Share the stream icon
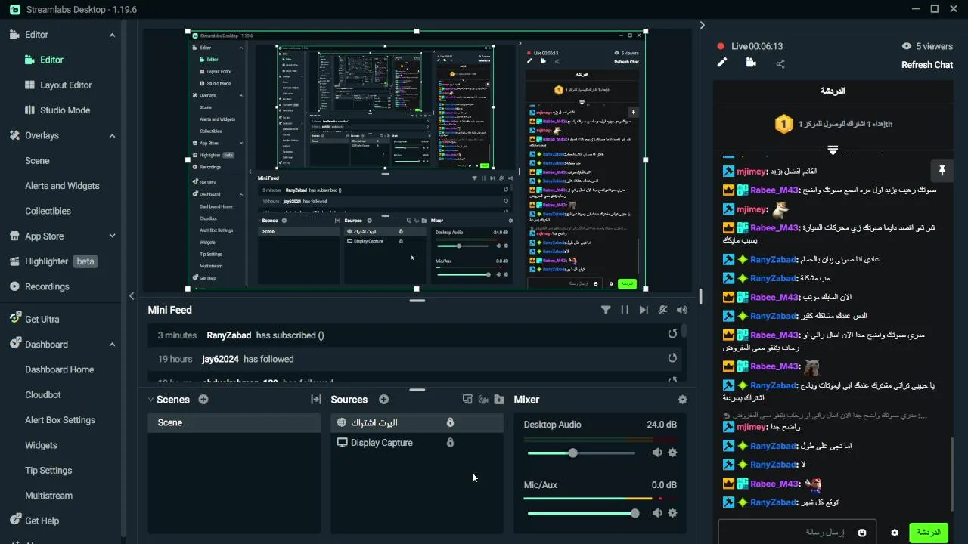Viewport: 968px width, 544px height. (x=780, y=63)
